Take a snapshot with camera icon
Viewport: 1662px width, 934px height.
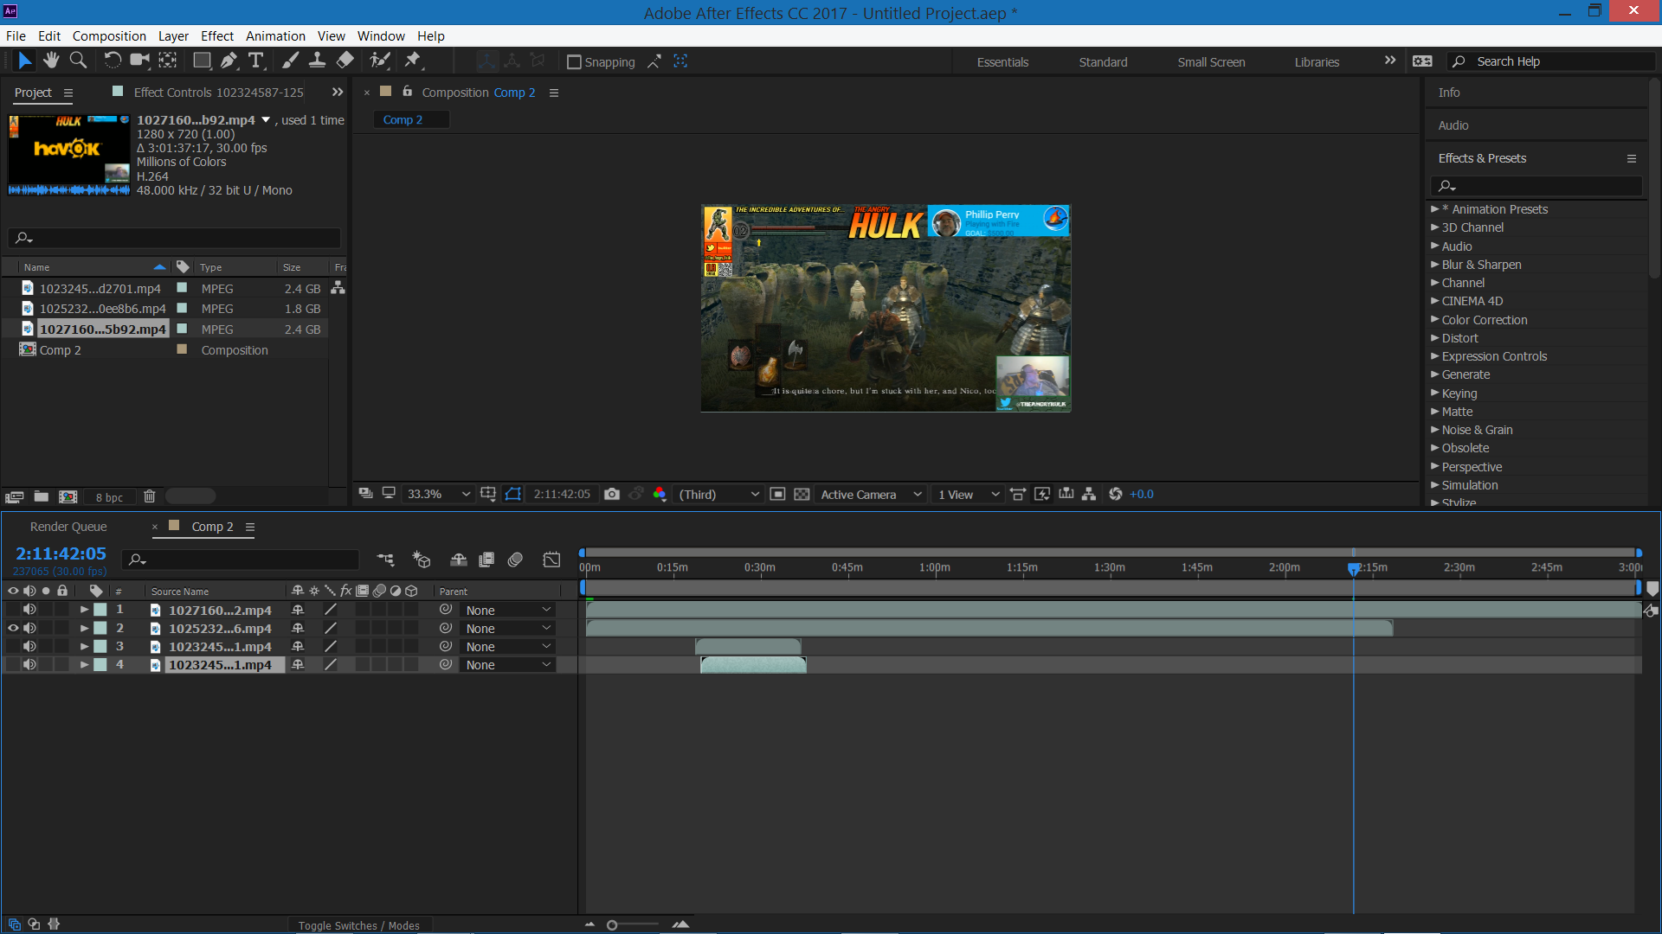(x=612, y=494)
